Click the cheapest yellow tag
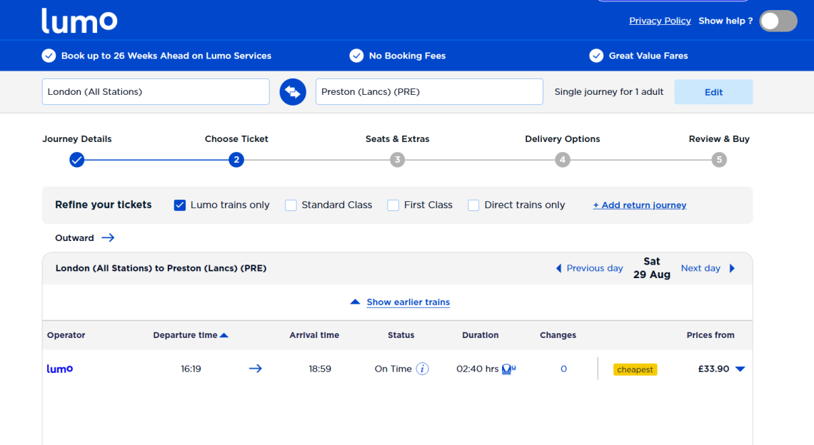The width and height of the screenshot is (814, 445). (635, 369)
